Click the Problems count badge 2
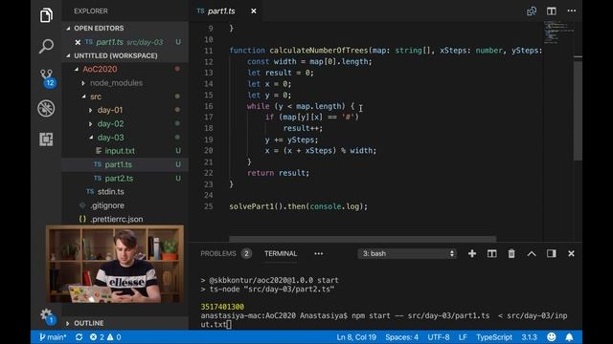Viewport: 613px width, 344px height. click(246, 254)
